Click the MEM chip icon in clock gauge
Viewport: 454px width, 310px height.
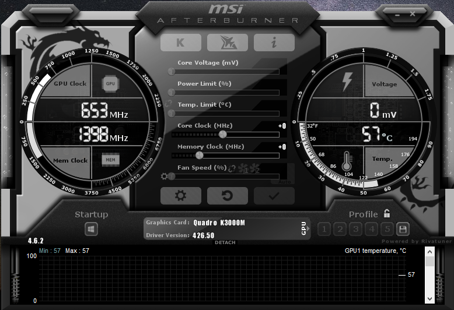pyautogui.click(x=110, y=160)
